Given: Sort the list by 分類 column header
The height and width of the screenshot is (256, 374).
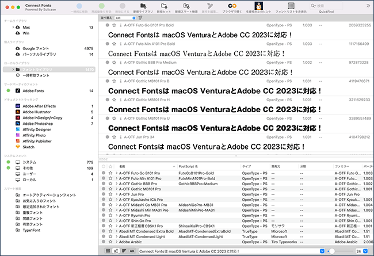Looking at the screenshot, I should 303,166.
